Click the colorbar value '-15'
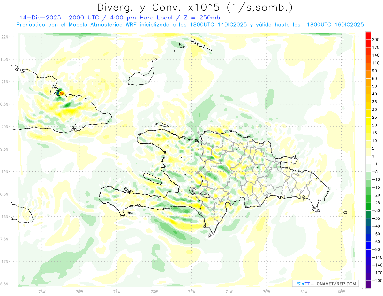 376,187
